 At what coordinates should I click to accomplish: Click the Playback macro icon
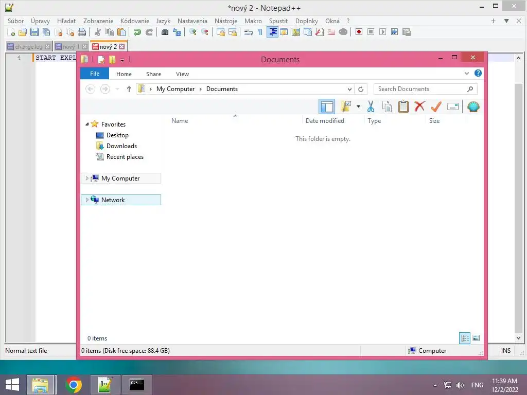point(382,32)
